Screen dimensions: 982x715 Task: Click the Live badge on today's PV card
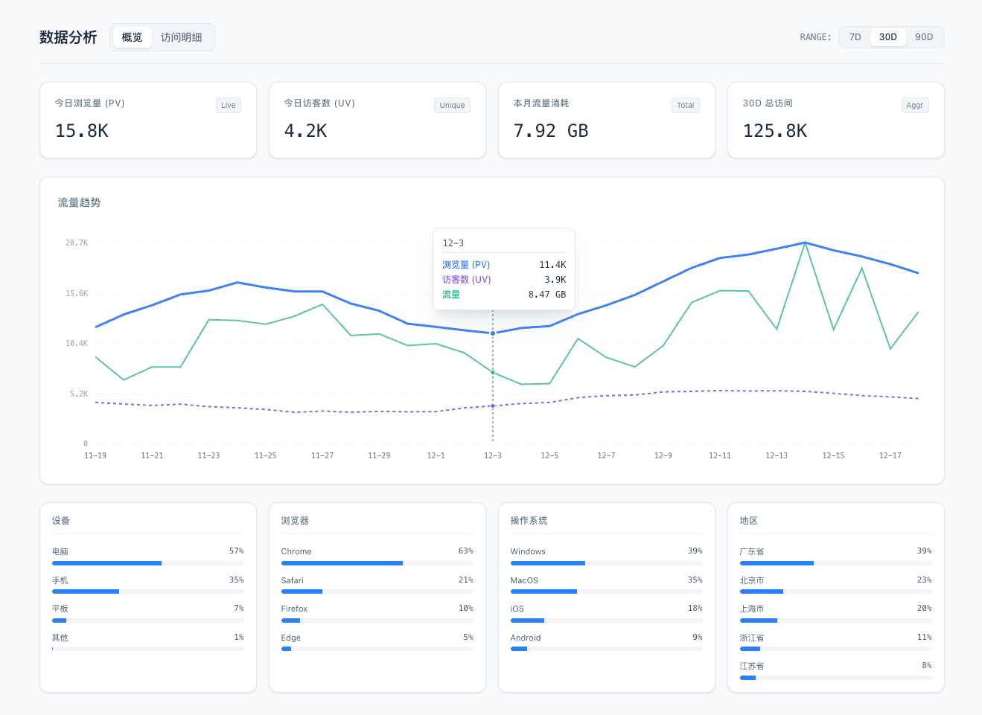[228, 105]
